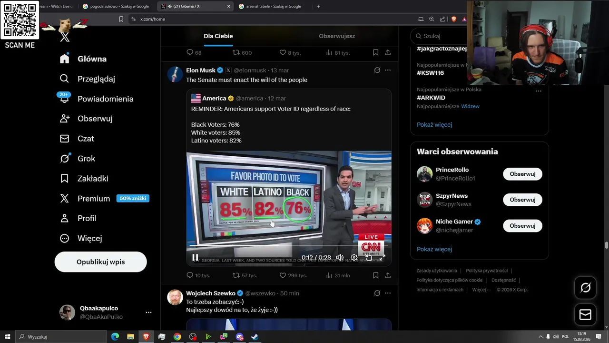Open Steam from the taskbar
The image size is (609, 343).
click(255, 337)
